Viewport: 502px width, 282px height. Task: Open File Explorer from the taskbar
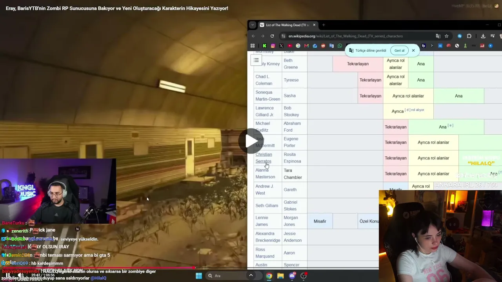click(x=280, y=276)
